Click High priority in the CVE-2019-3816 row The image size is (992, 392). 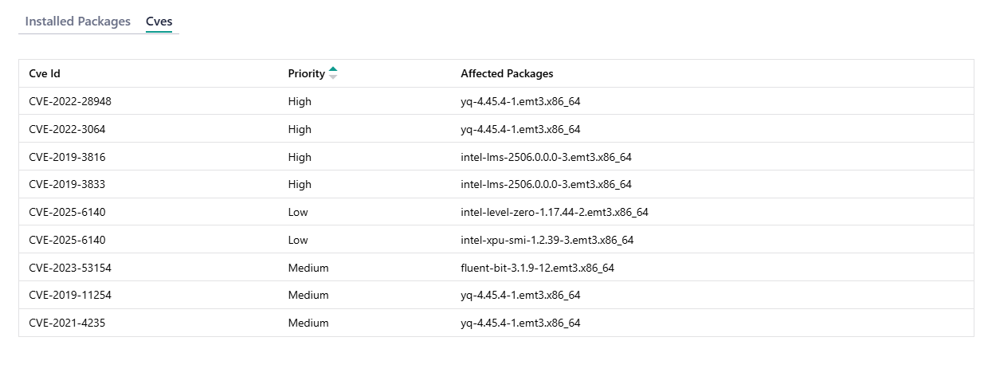(x=300, y=157)
